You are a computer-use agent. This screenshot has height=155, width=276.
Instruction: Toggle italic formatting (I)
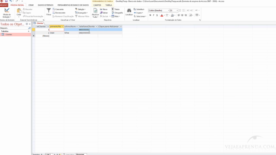tap(154, 15)
